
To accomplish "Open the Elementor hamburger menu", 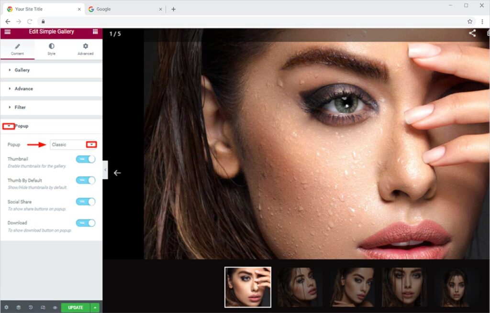I will pyautogui.click(x=7, y=32).
